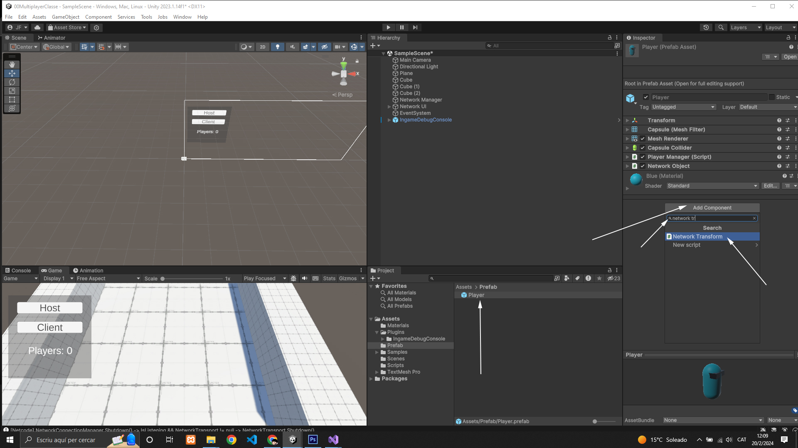
Task: Uncheck the Capsule Collider component
Action: point(643,148)
